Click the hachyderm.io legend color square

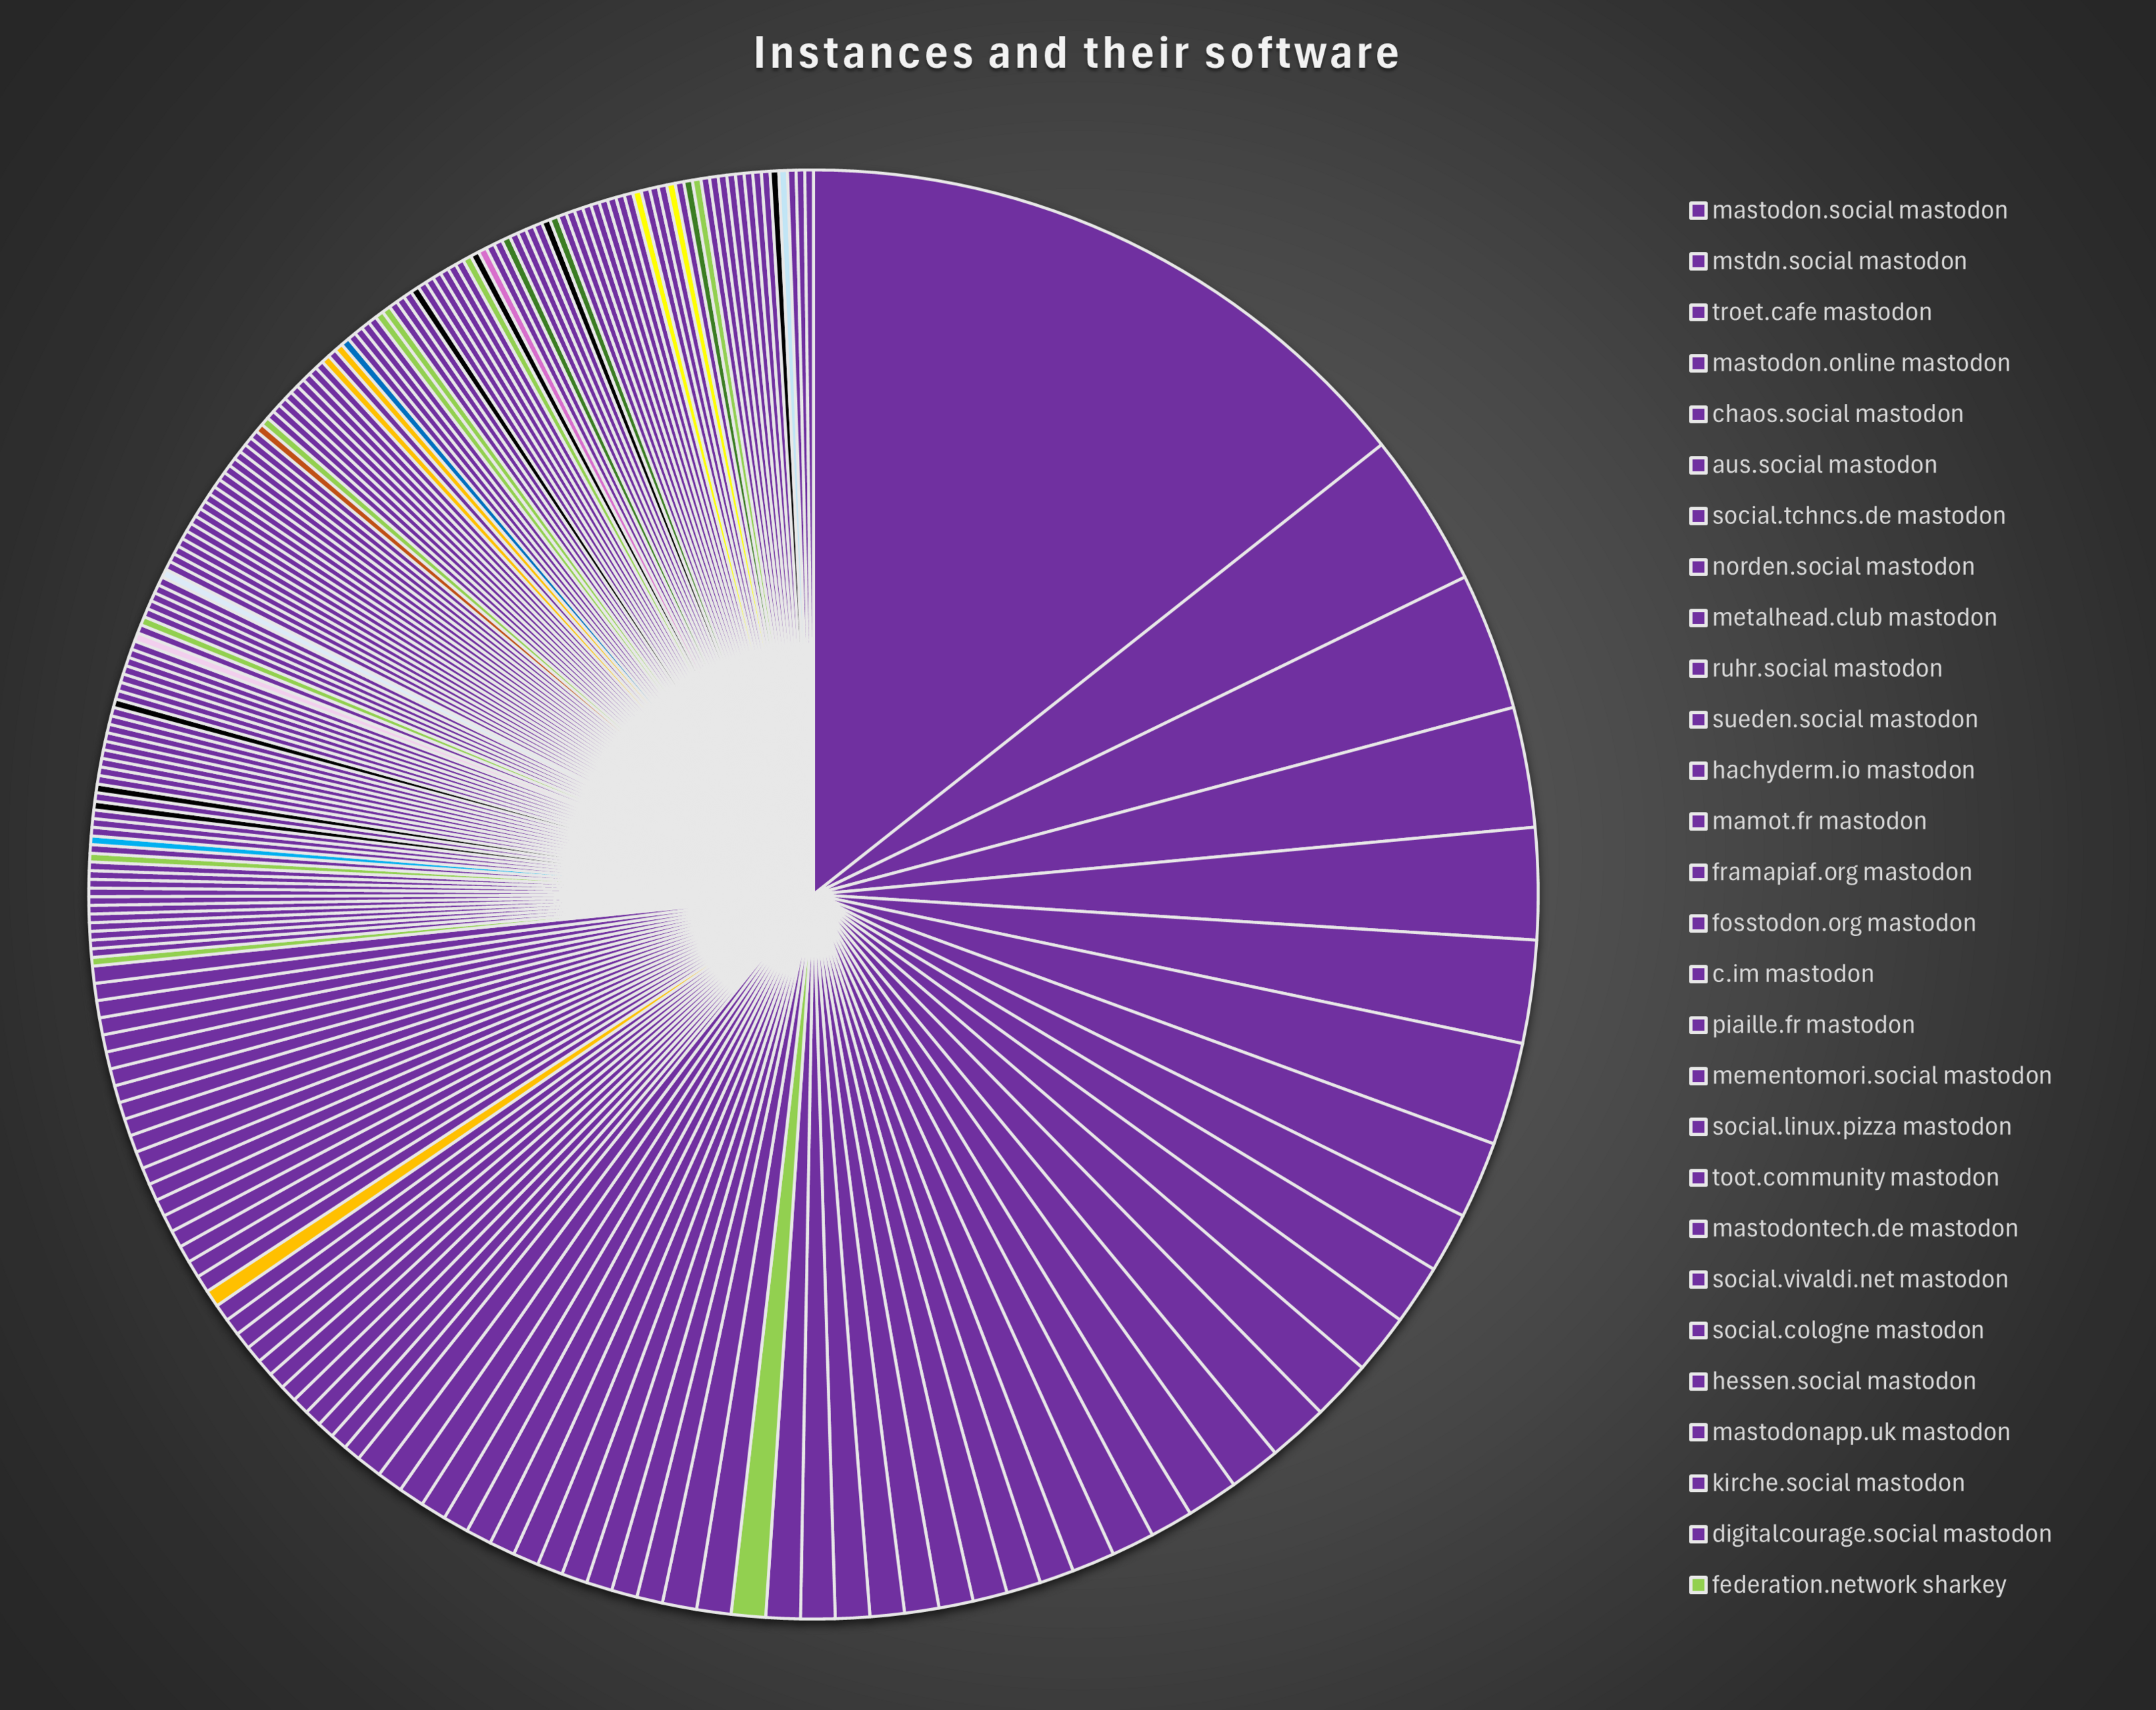click(x=1697, y=771)
